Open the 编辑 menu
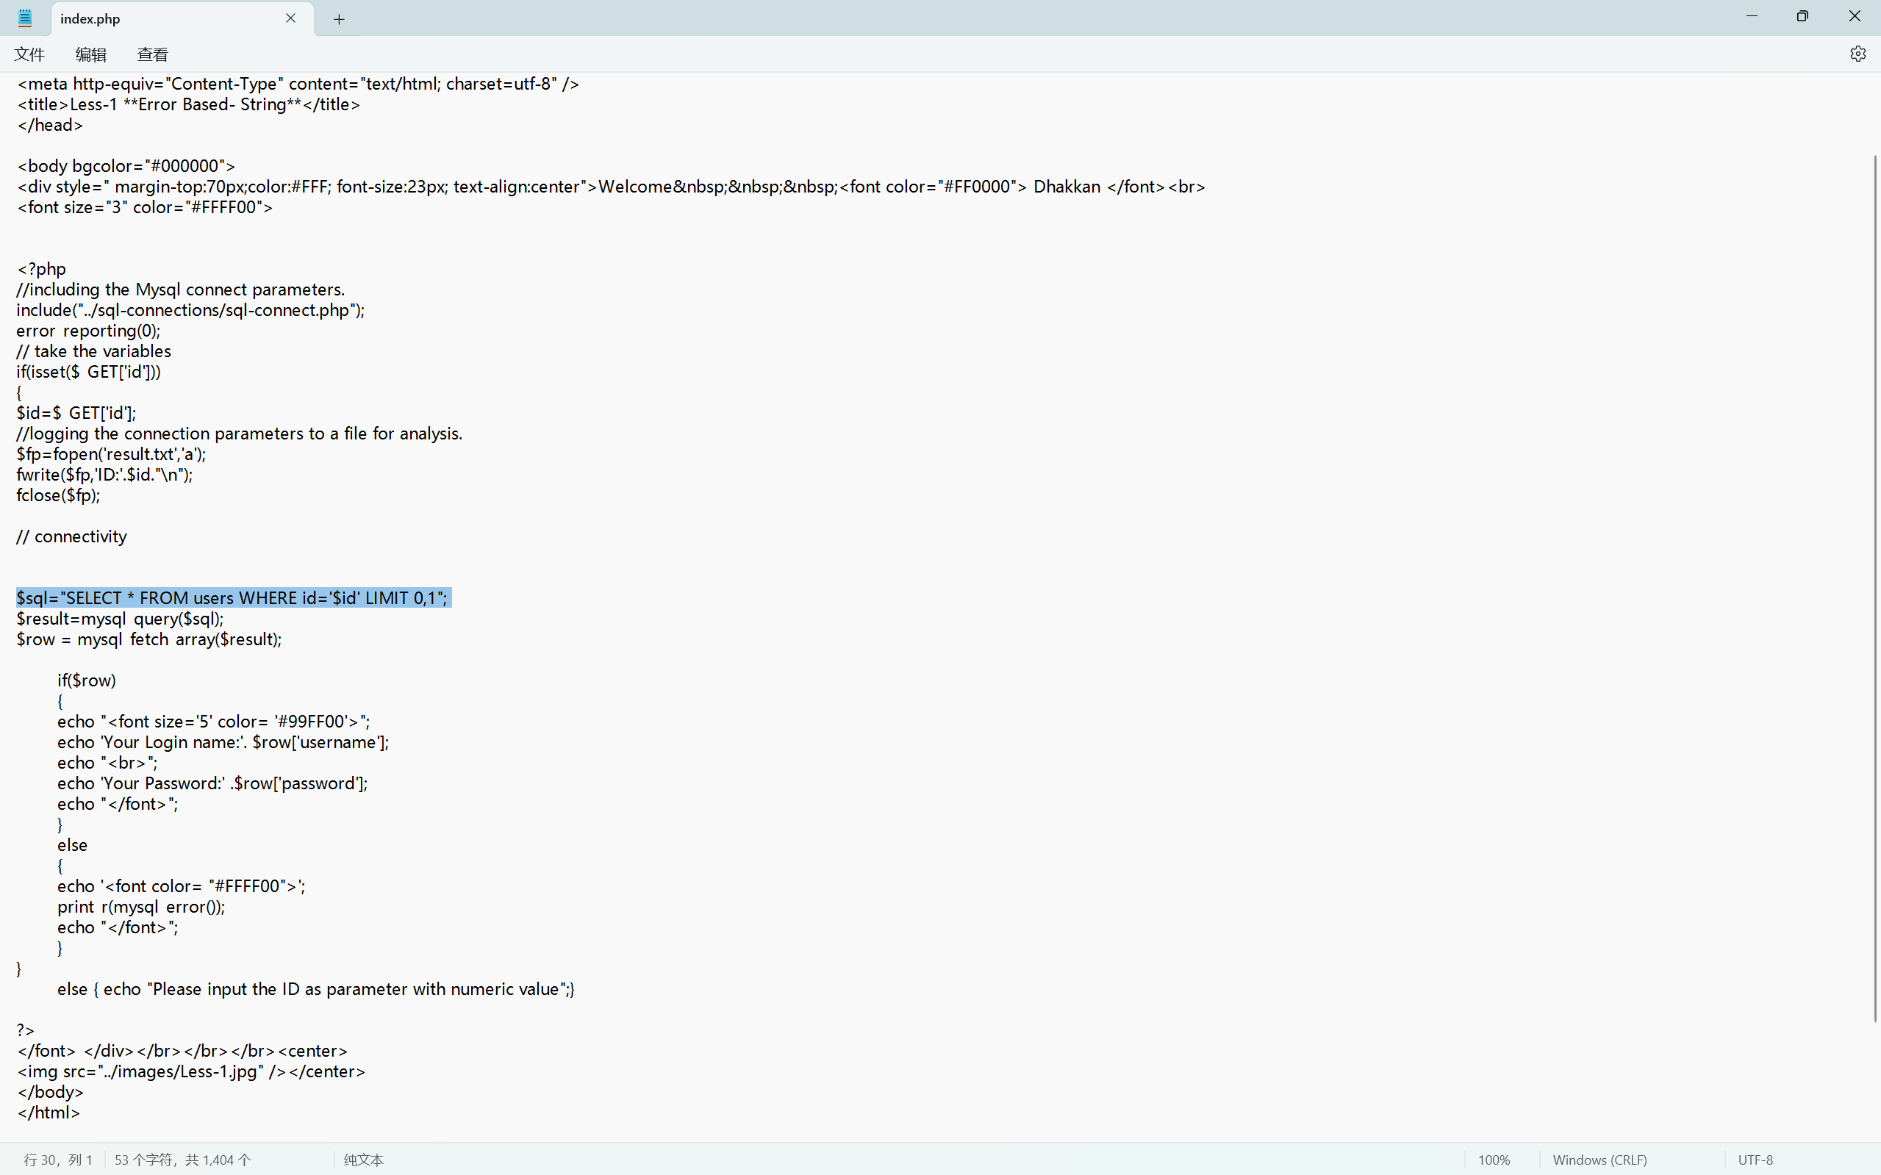This screenshot has width=1881, height=1175. coord(91,54)
